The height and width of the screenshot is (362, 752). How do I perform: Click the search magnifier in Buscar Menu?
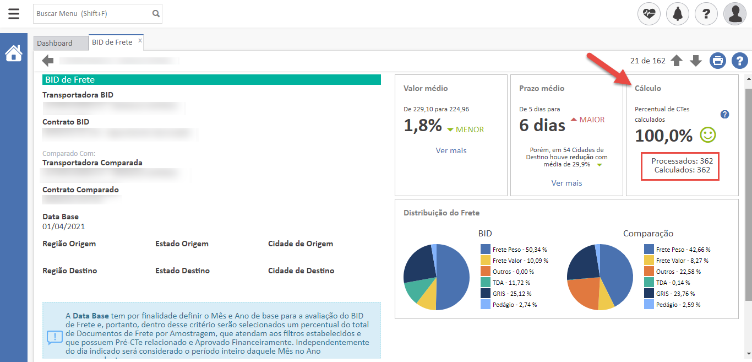point(156,14)
